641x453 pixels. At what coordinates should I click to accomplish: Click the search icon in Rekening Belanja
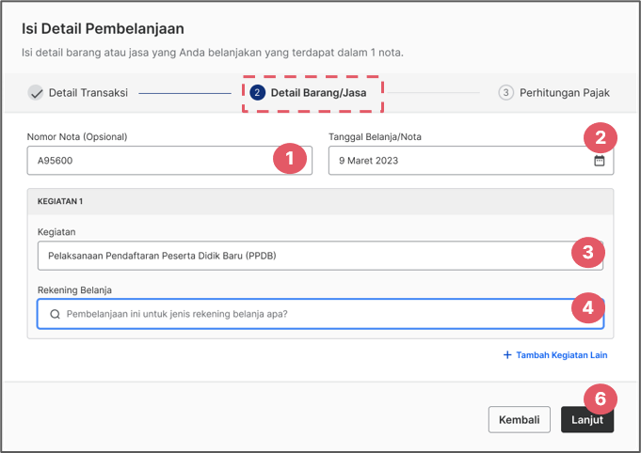point(55,314)
